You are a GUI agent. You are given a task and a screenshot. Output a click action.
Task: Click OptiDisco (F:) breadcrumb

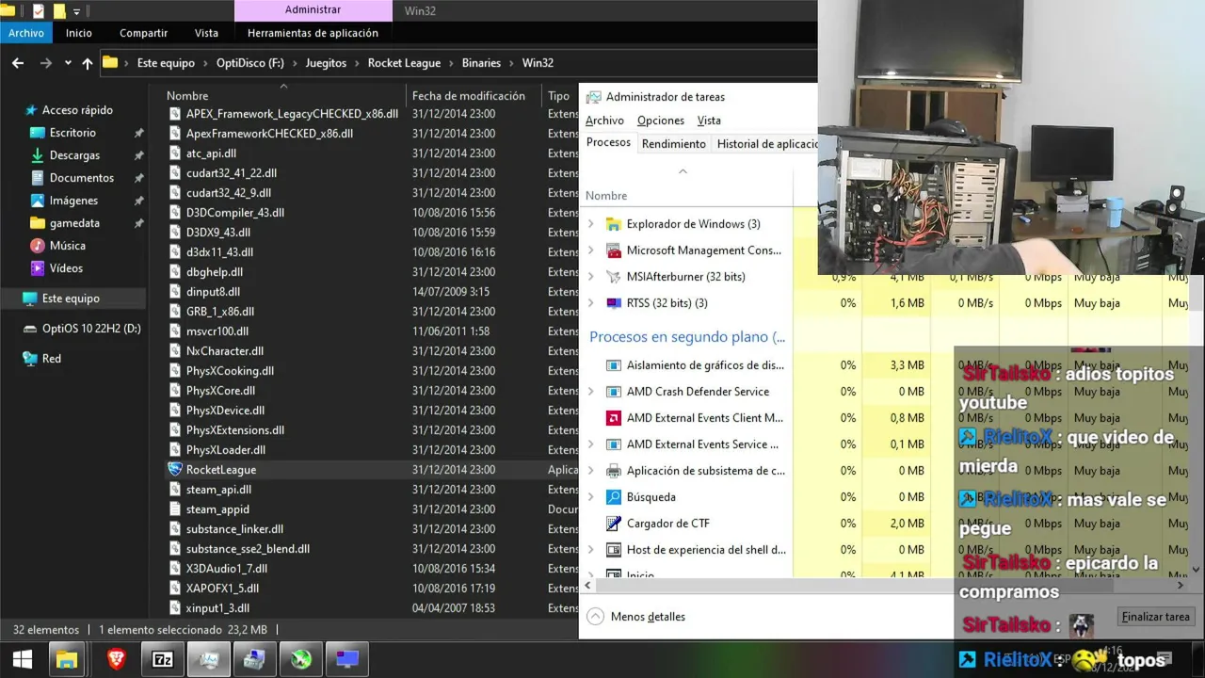click(250, 63)
